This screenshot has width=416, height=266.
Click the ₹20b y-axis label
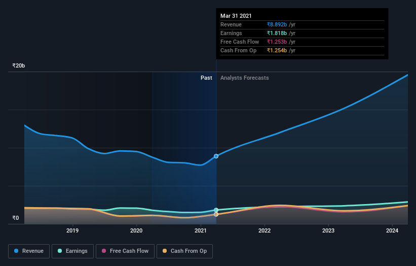tap(19, 65)
